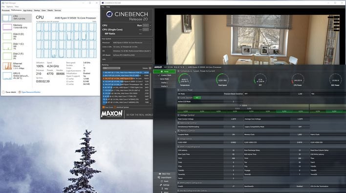Select the Memory graph thumbnail in Task Manager
346x193 pixels.
pyautogui.click(x=7, y=27)
